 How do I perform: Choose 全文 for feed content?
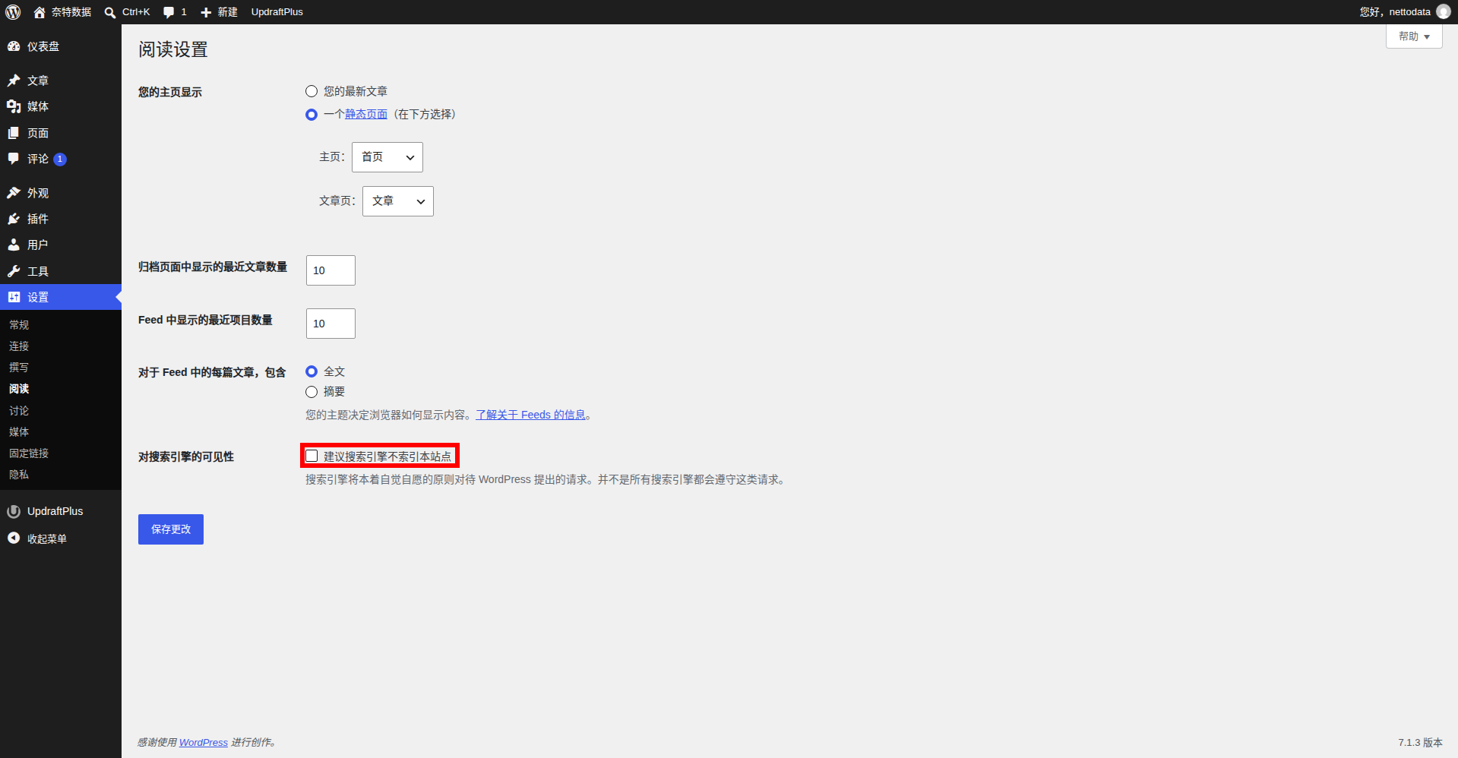tap(312, 371)
